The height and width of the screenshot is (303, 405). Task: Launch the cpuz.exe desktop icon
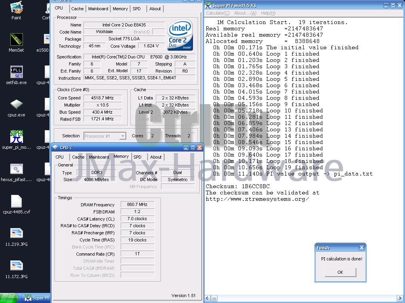pos(16,108)
